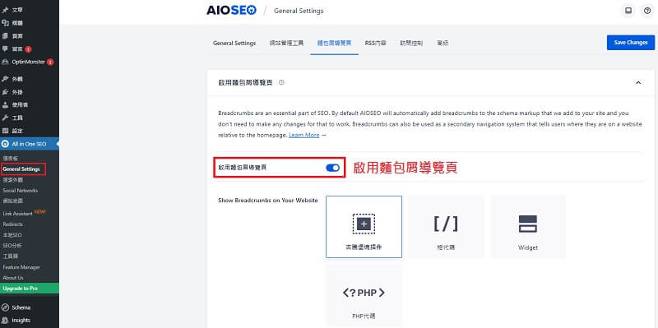Open the Sitemaps item below Social Networks
The width and height of the screenshot is (658, 328).
[12, 201]
